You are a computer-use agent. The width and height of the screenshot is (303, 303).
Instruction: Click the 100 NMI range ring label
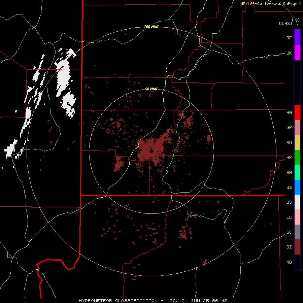(151, 27)
